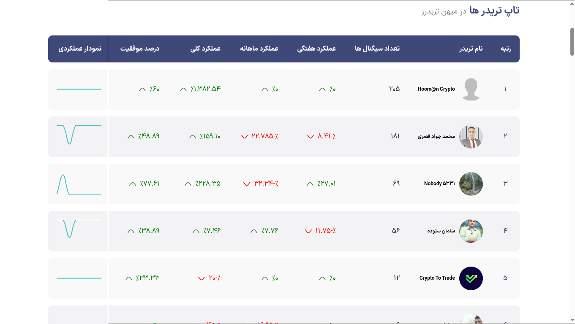Sort by رتبه column header

pyautogui.click(x=506, y=49)
